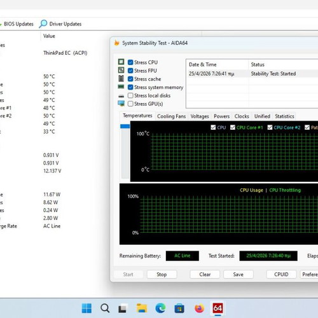Click the Test Started timestamp field
The height and width of the screenshot is (318, 318).
pyautogui.click(x=268, y=256)
